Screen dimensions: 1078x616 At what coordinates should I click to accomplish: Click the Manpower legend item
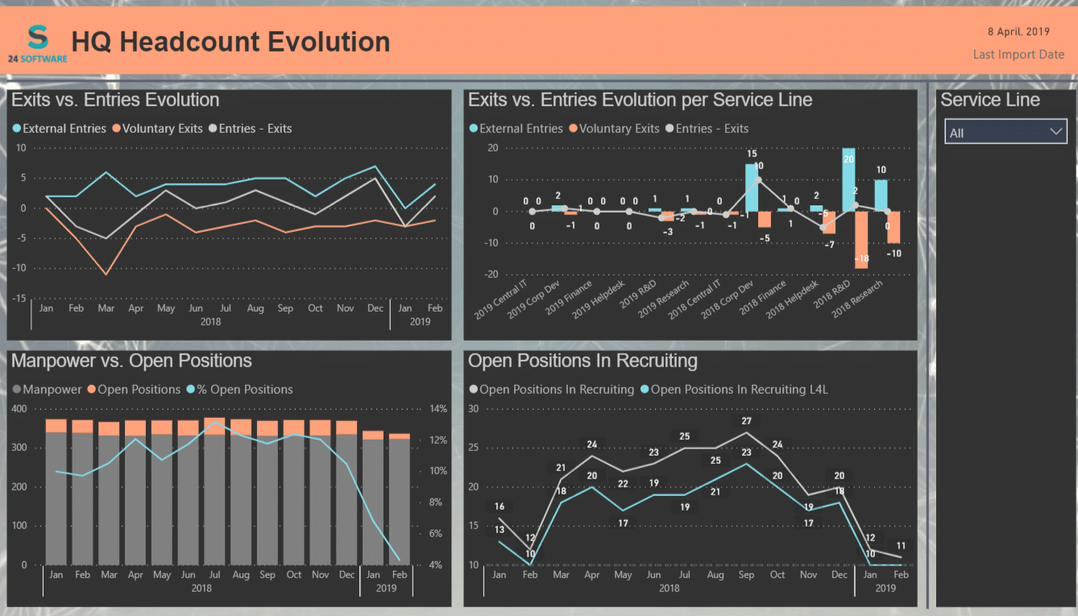click(47, 390)
